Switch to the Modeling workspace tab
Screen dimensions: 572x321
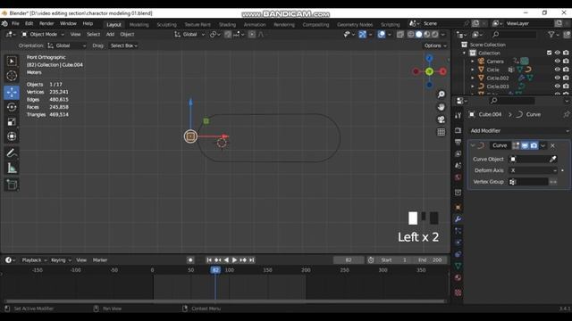click(x=139, y=24)
